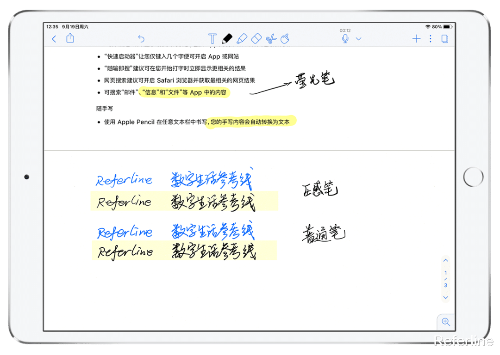Select the Scissors selection tool

(x=271, y=39)
